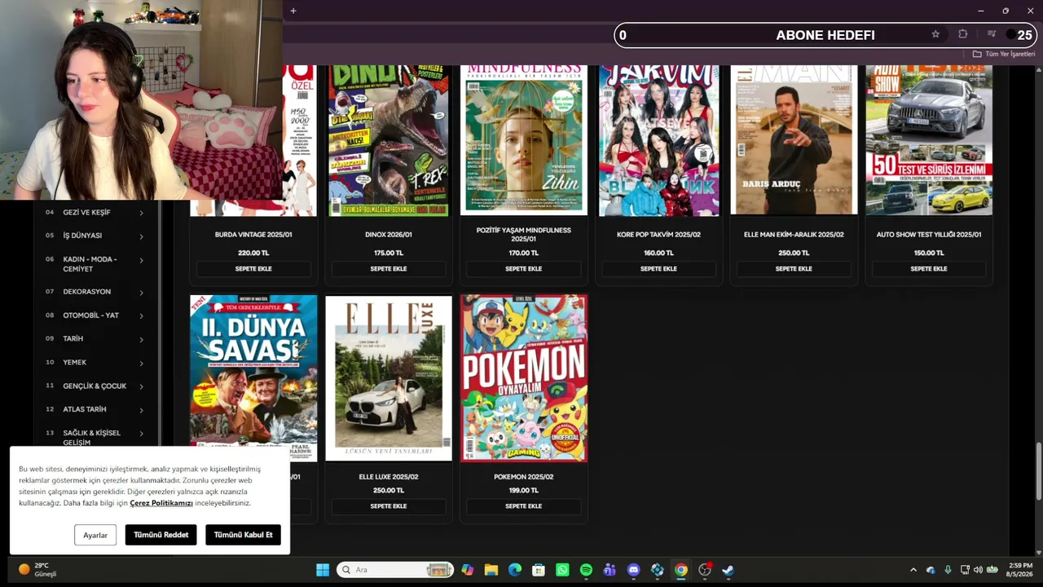Open Microsoft Store from the taskbar
The height and width of the screenshot is (587, 1043).
(x=539, y=570)
